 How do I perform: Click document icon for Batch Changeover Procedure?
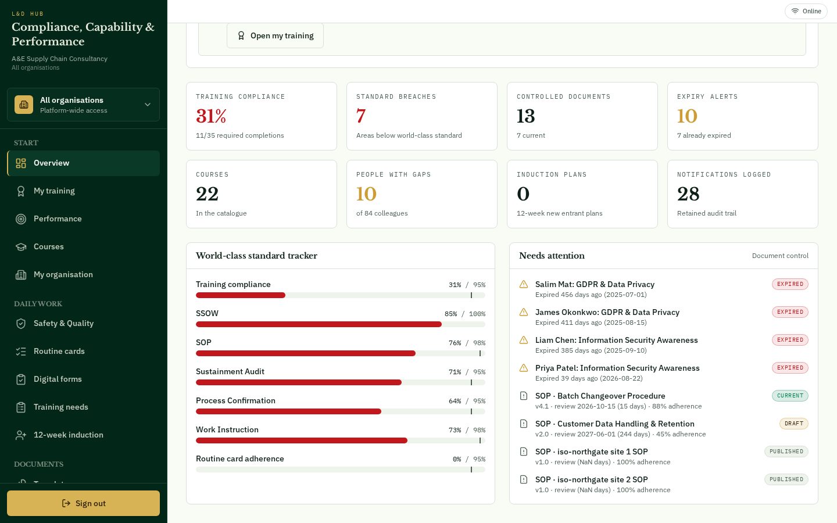[524, 396]
